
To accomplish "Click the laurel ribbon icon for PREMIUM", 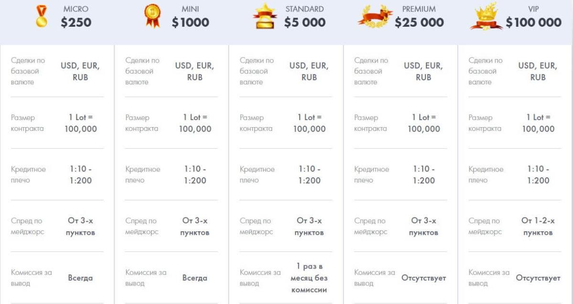I will coord(375,16).
